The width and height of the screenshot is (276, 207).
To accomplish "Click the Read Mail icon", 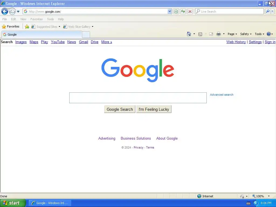I will 211,34.
